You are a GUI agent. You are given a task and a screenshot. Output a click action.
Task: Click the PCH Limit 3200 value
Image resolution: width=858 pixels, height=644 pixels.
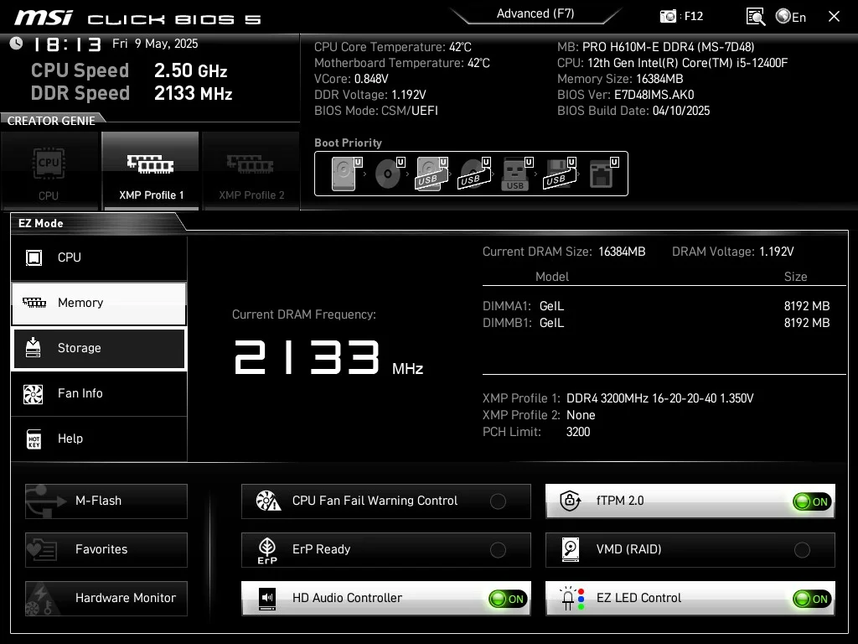(x=578, y=432)
